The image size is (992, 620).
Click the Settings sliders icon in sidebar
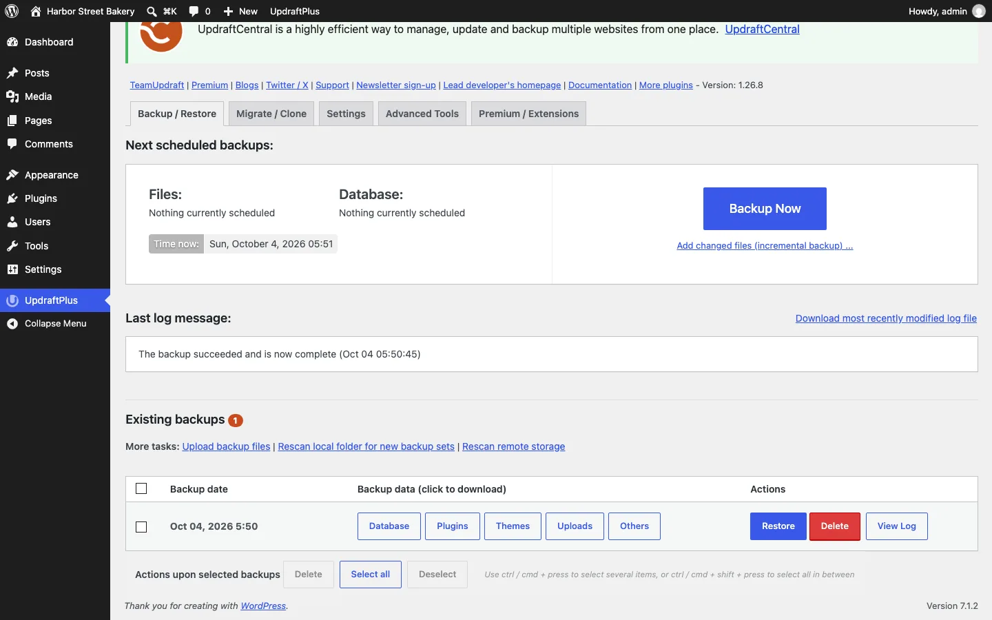(x=12, y=269)
